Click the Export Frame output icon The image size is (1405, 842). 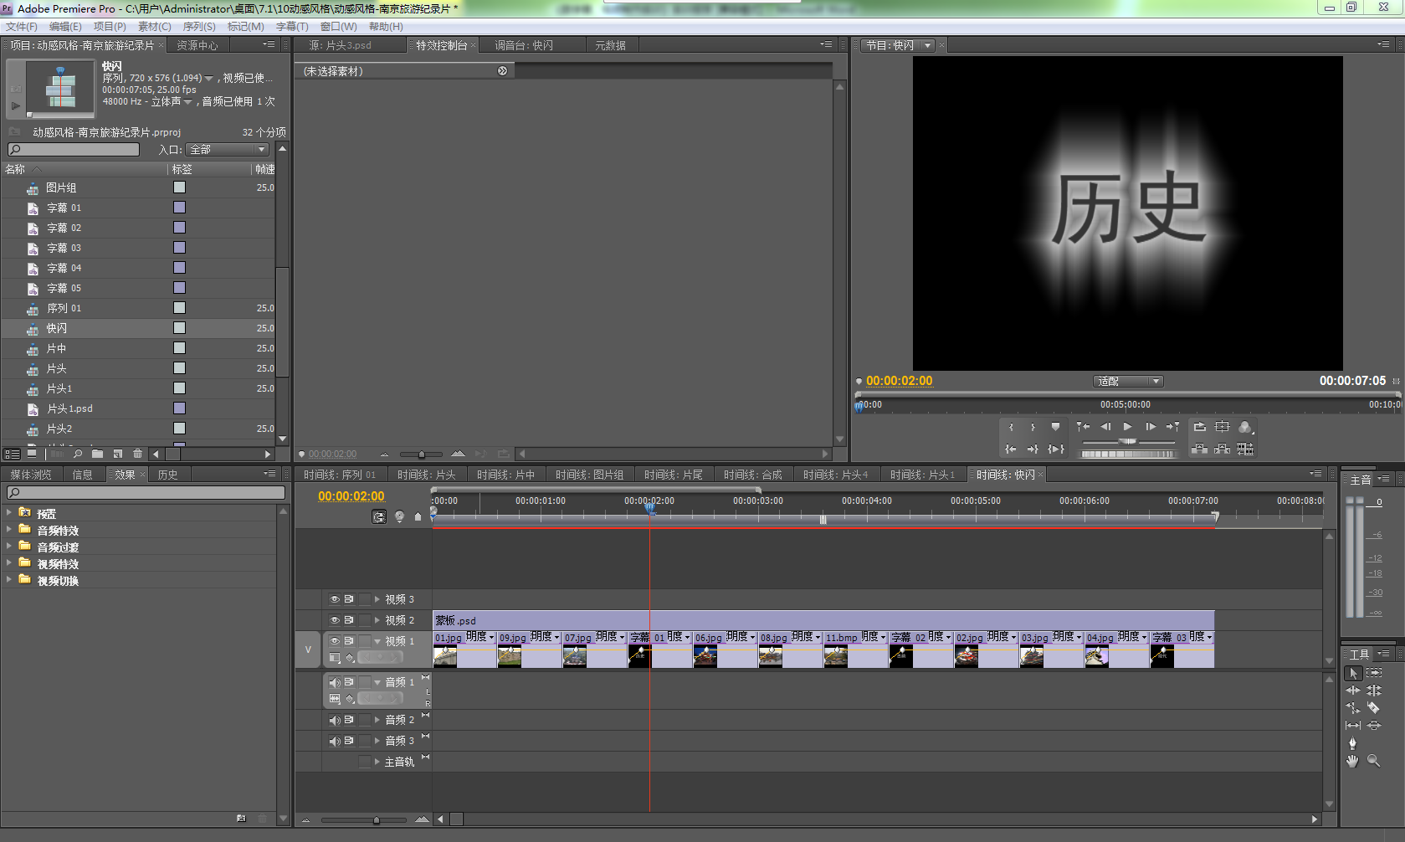point(1245,427)
